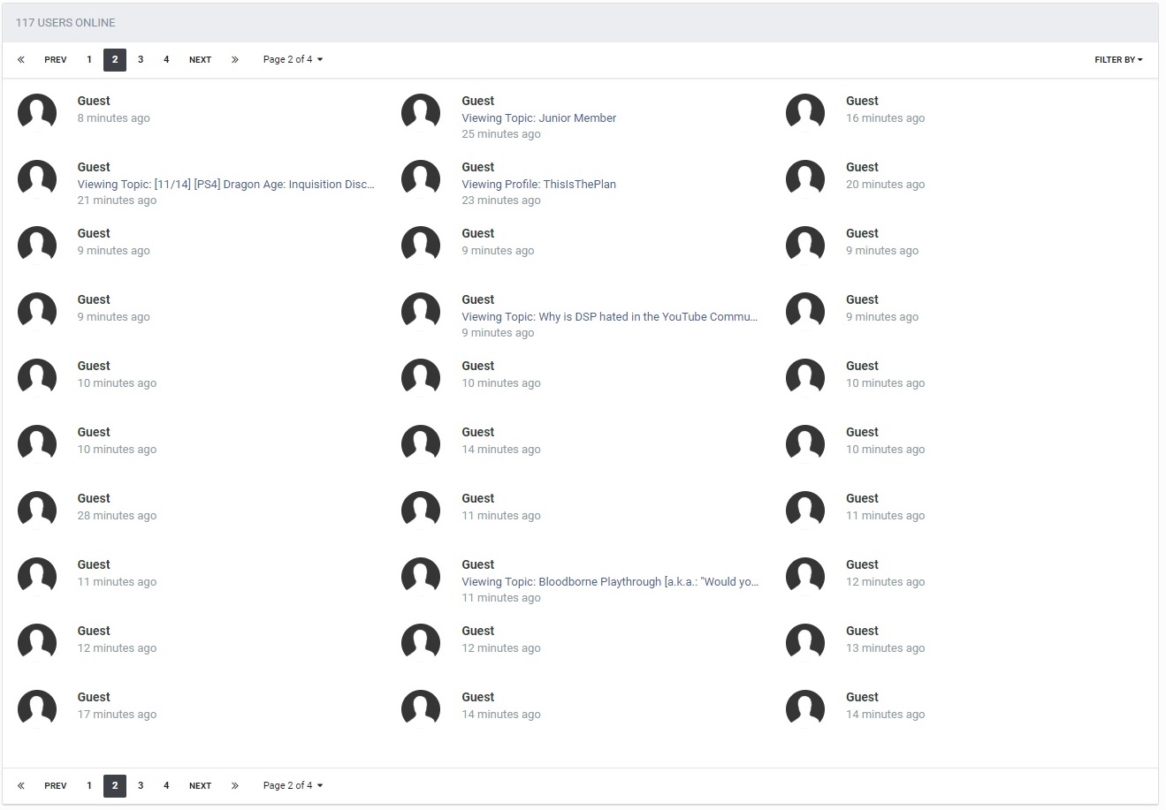Screen dimensions: 1166x810
Task: Click the Guest name above '28 minutes ago'
Action: pyautogui.click(x=94, y=499)
